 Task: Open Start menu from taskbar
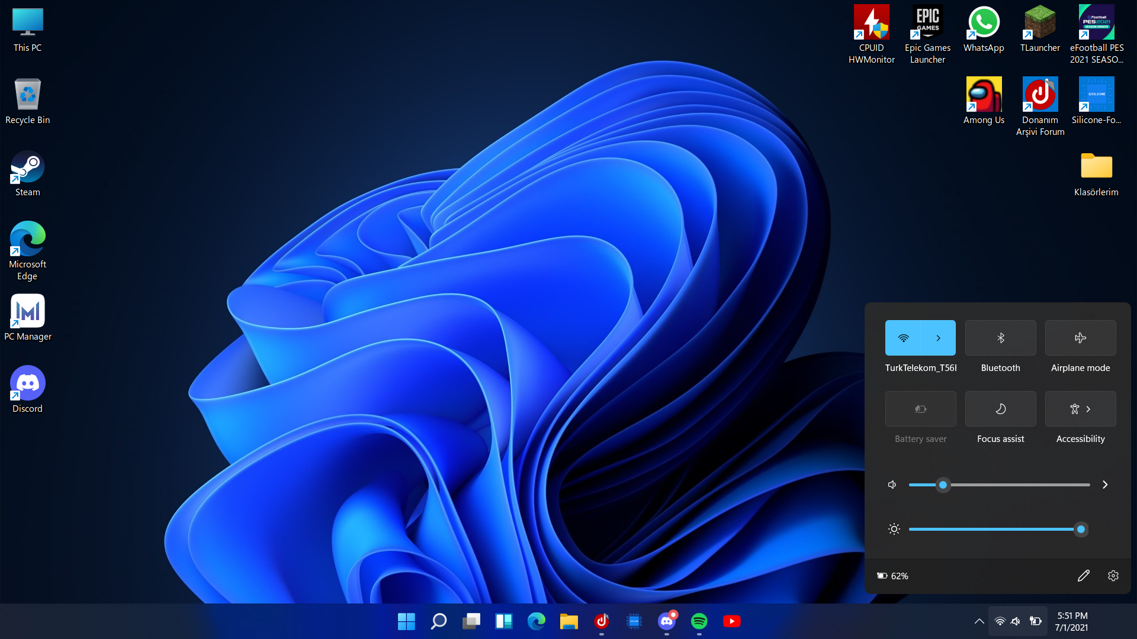[406, 621]
